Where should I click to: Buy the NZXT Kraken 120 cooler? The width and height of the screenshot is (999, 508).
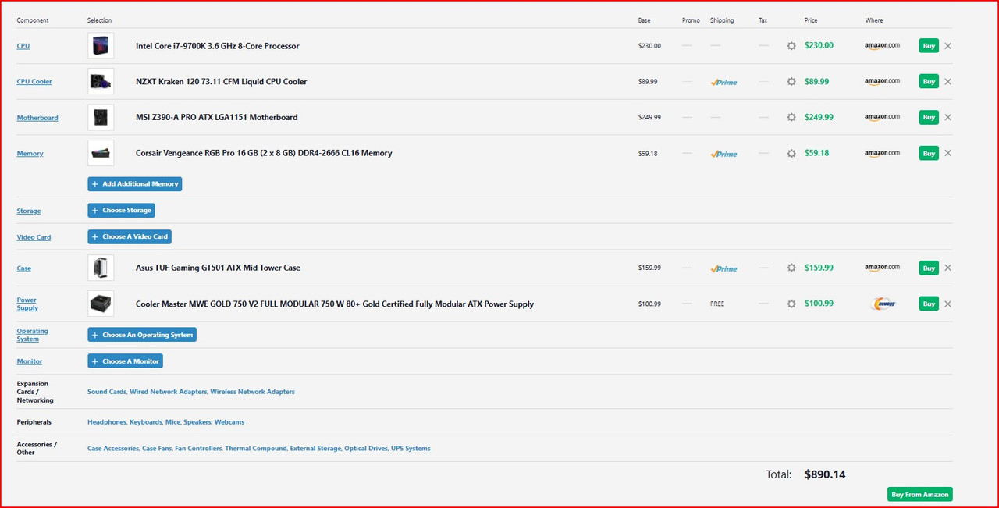pyautogui.click(x=929, y=82)
